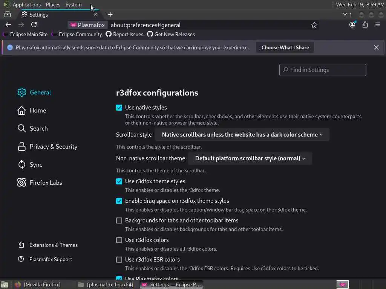Bookmark this page with the star icon

click(x=314, y=25)
